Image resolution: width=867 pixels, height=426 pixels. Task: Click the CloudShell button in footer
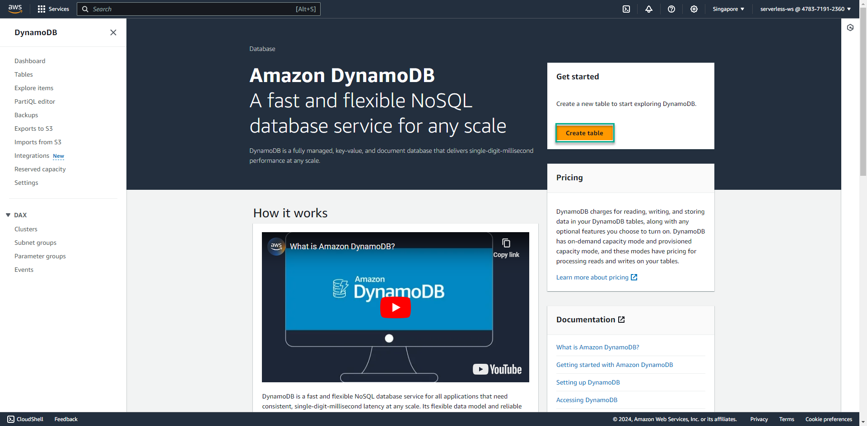(x=25, y=419)
